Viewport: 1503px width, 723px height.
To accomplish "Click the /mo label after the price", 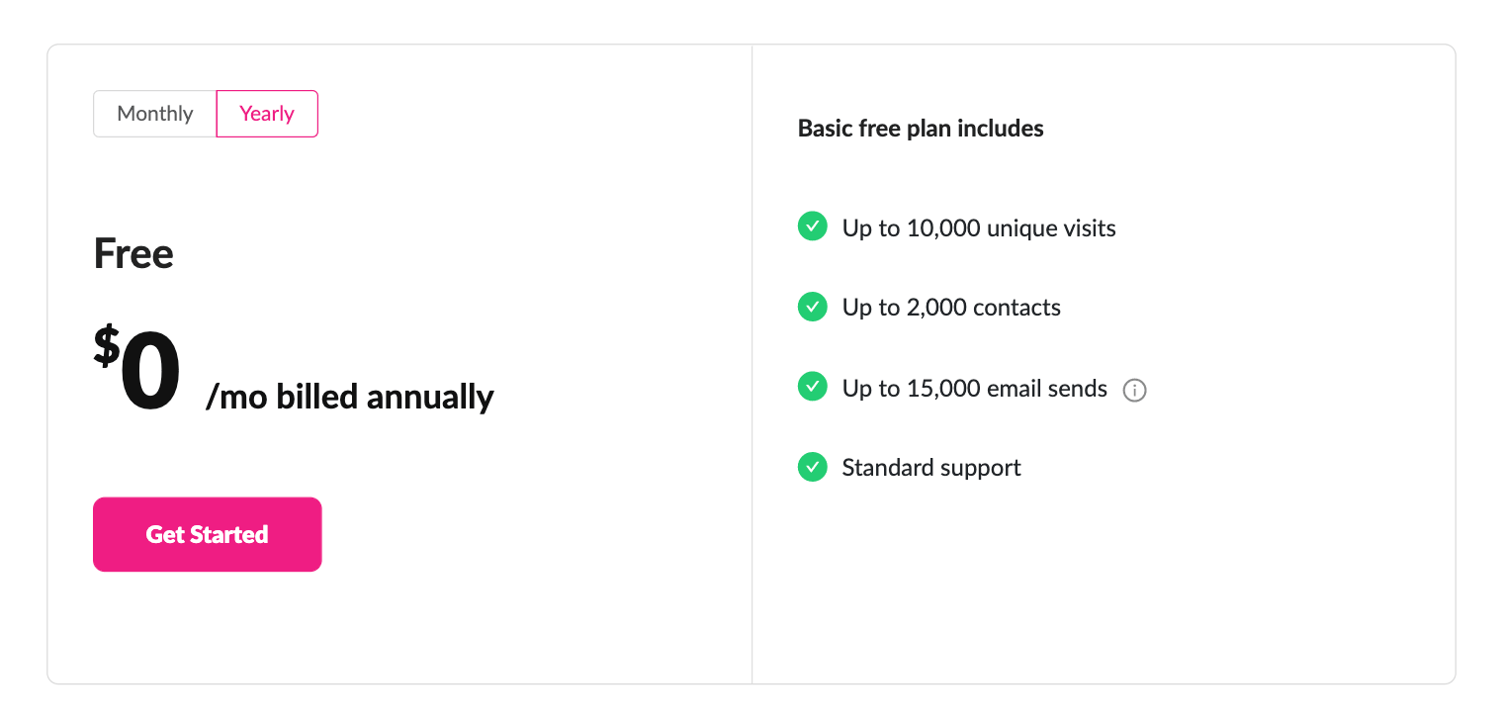I will (x=237, y=397).
